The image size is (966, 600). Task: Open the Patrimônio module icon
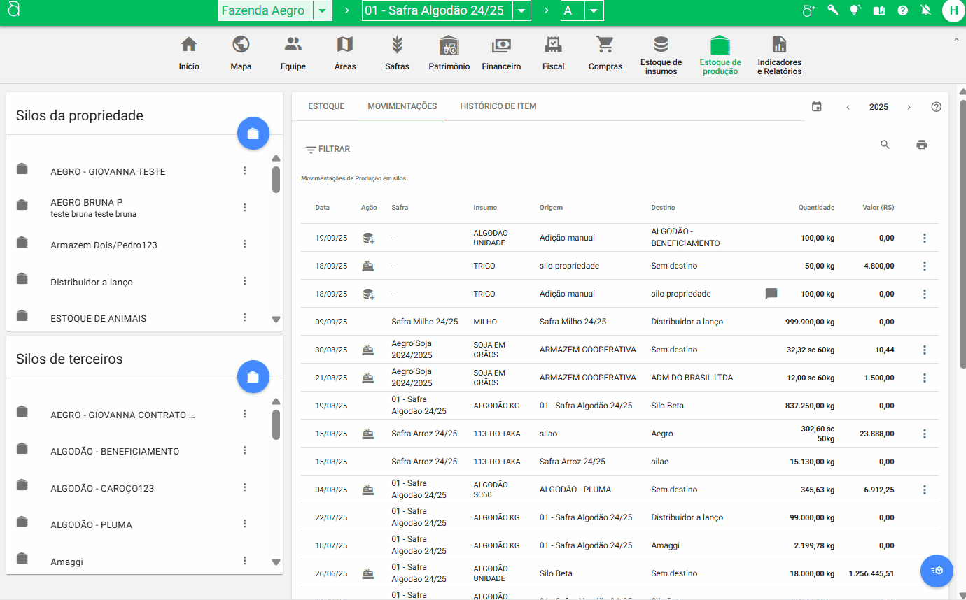449,45
